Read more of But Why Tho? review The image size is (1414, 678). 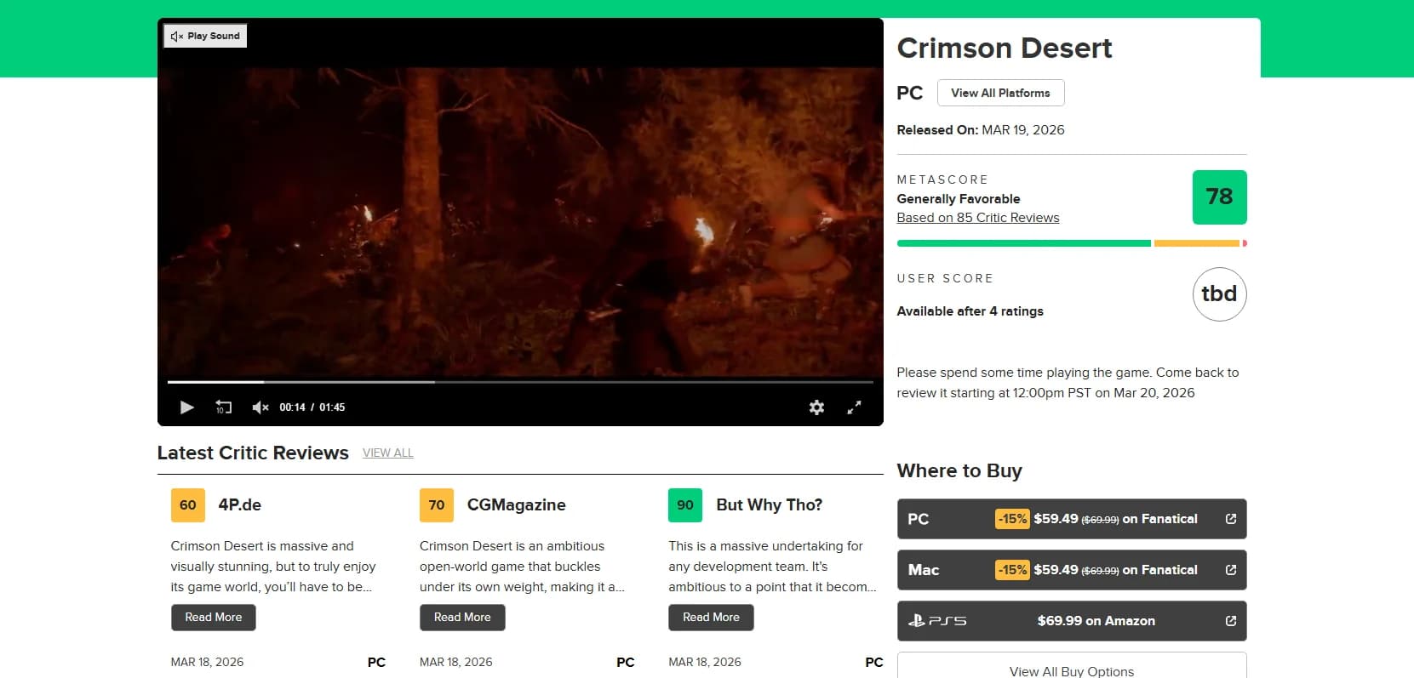[x=711, y=618]
